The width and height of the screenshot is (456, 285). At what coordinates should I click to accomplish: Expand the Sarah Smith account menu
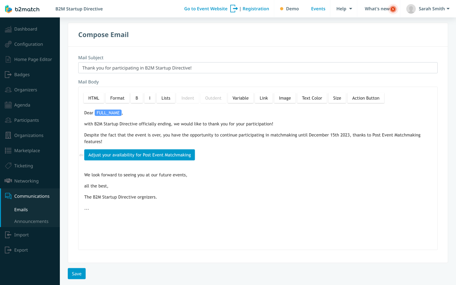428,9
